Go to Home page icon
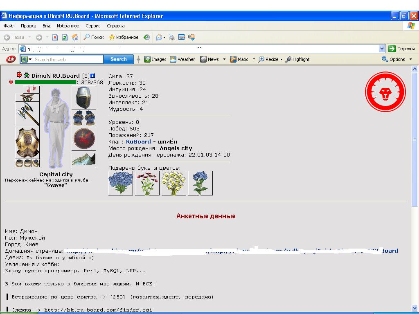Screen dimensions: 419x314 click(x=75, y=37)
